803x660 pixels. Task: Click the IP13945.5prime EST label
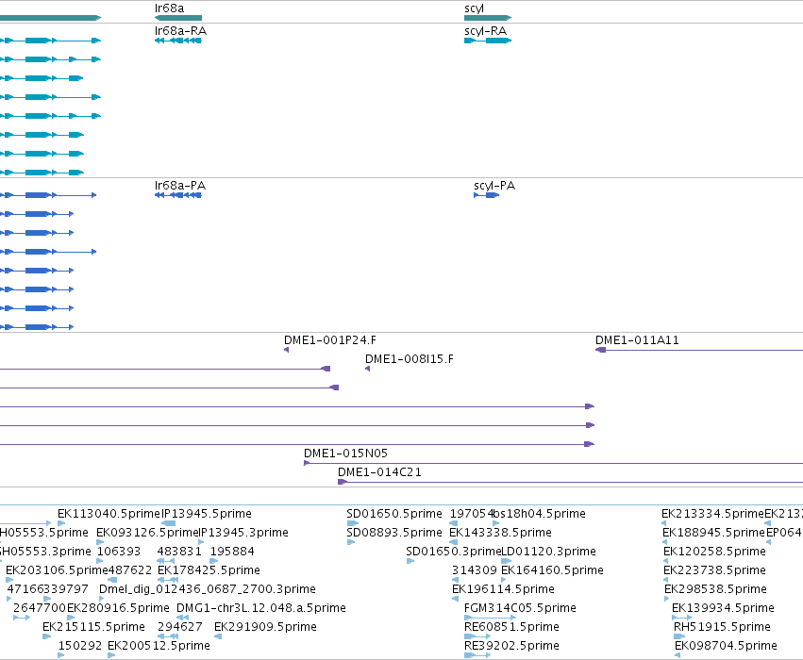207,513
